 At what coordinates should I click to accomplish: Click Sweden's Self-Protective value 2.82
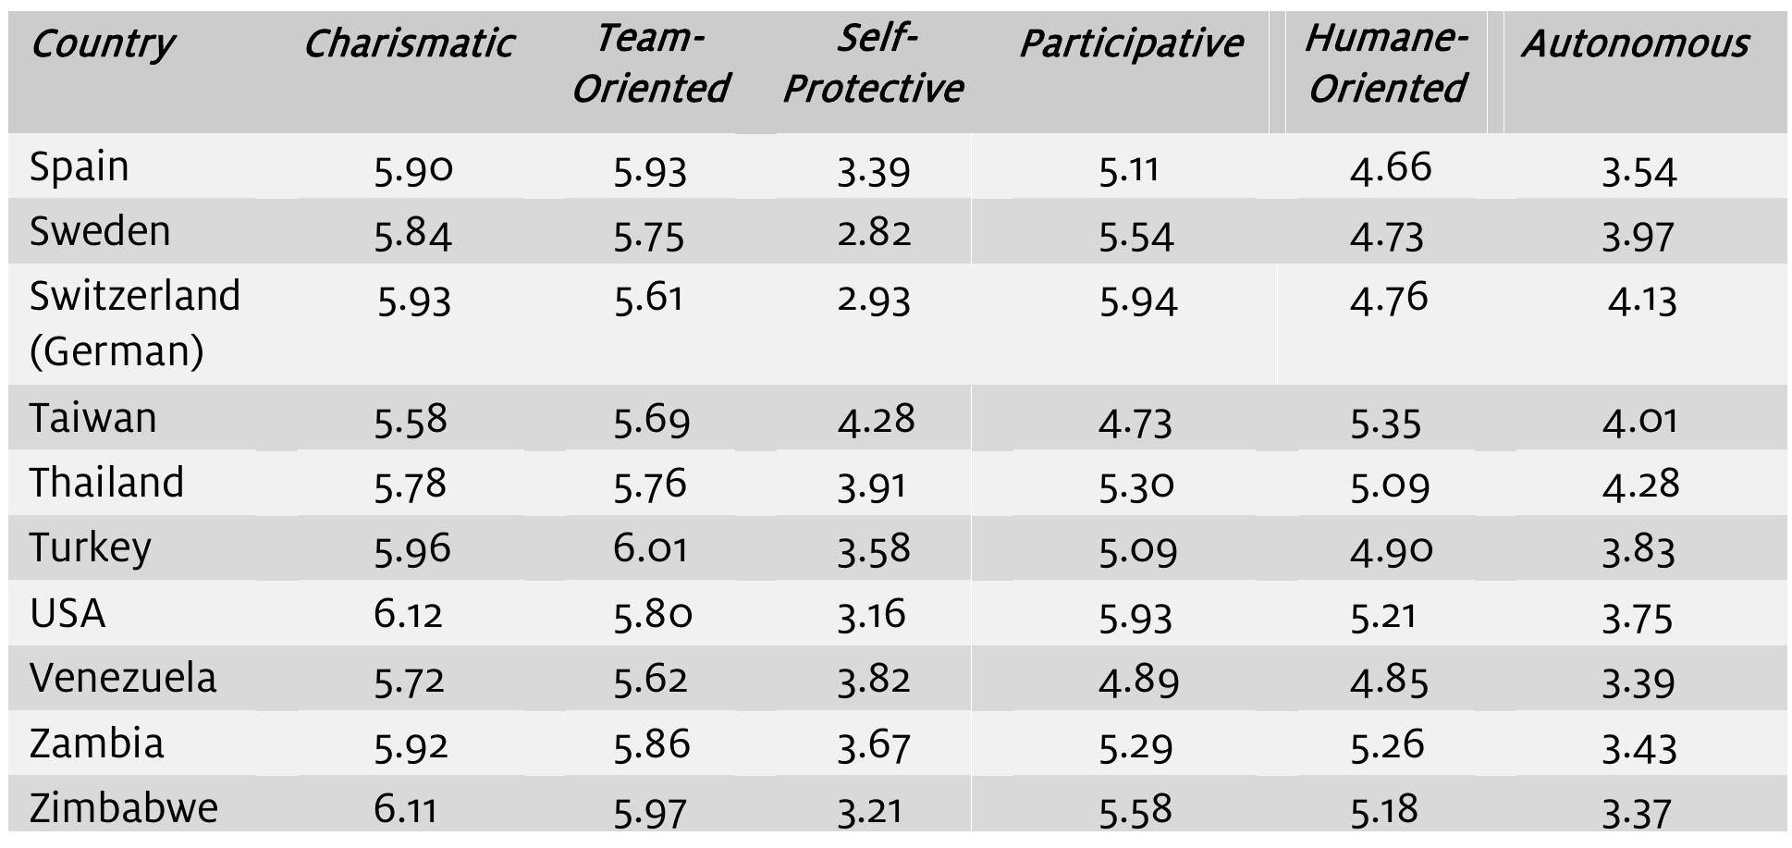pyautogui.click(x=874, y=232)
